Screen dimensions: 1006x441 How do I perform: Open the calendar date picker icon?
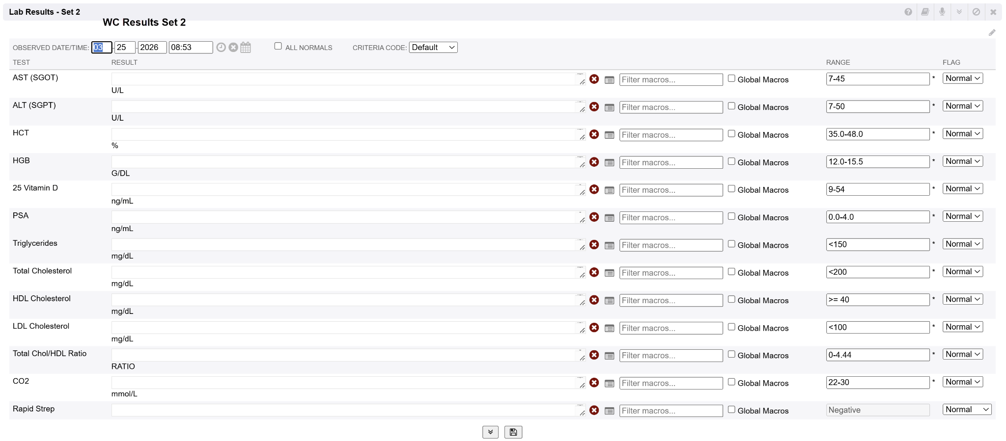[246, 48]
